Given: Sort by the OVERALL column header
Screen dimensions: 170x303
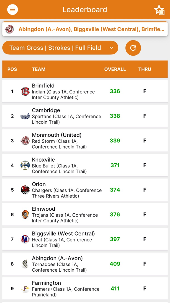Looking at the screenshot, I should [115, 69].
